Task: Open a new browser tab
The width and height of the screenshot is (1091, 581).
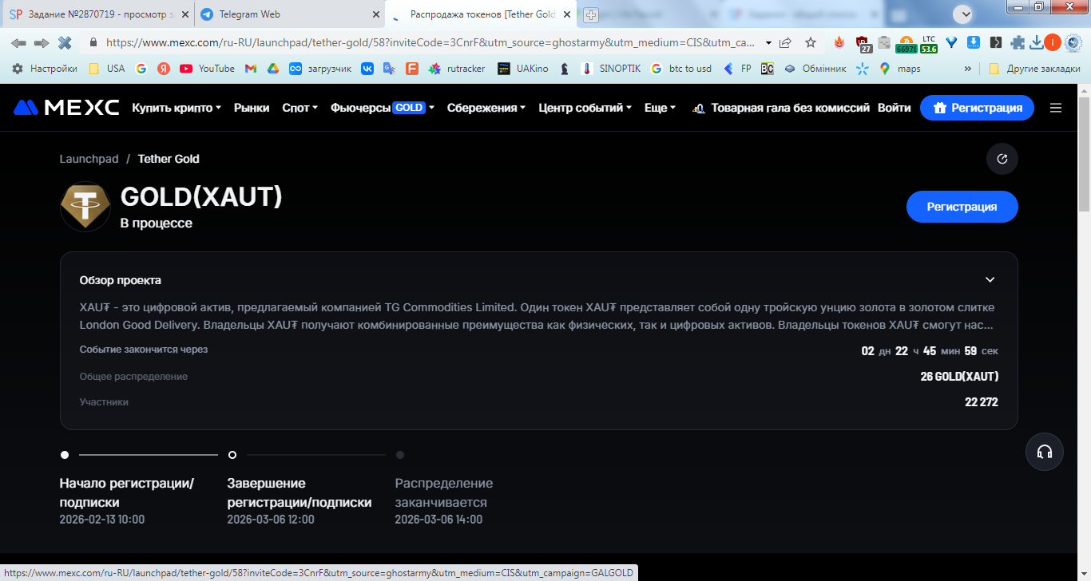Action: coord(591,14)
